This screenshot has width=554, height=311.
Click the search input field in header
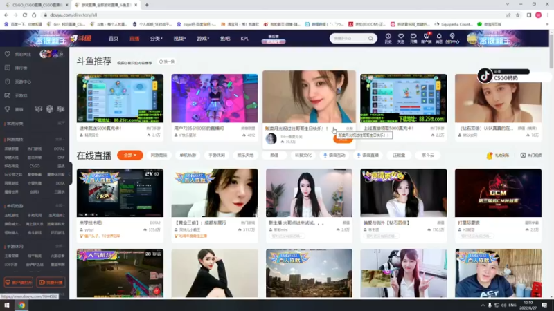click(x=349, y=39)
